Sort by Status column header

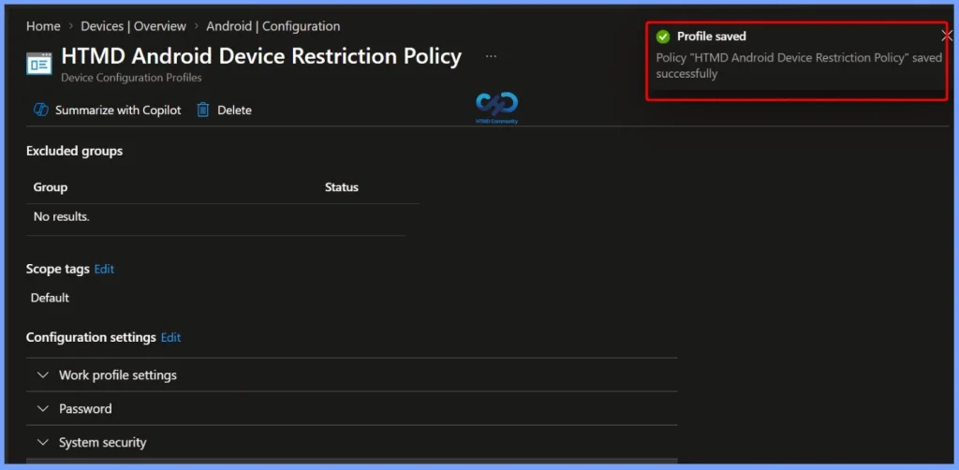(341, 187)
